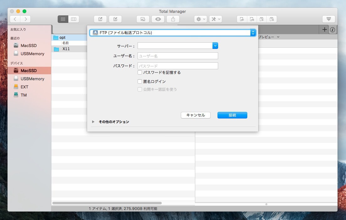Click the second edit-in-external-app toolbar icon

click(115, 19)
